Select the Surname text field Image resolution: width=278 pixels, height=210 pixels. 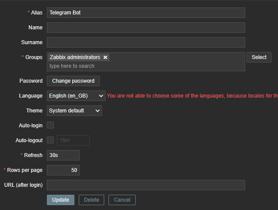click(146, 42)
